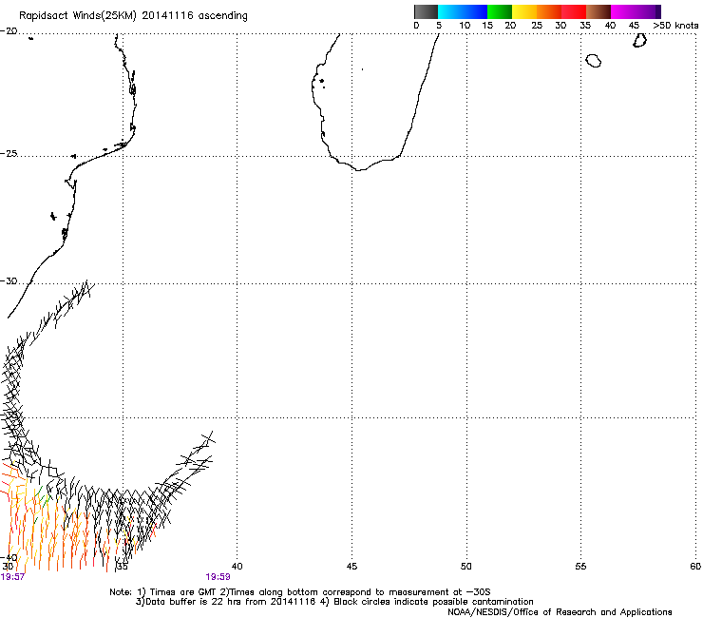
Task: Click the small round island near 55E
Action: (x=593, y=61)
